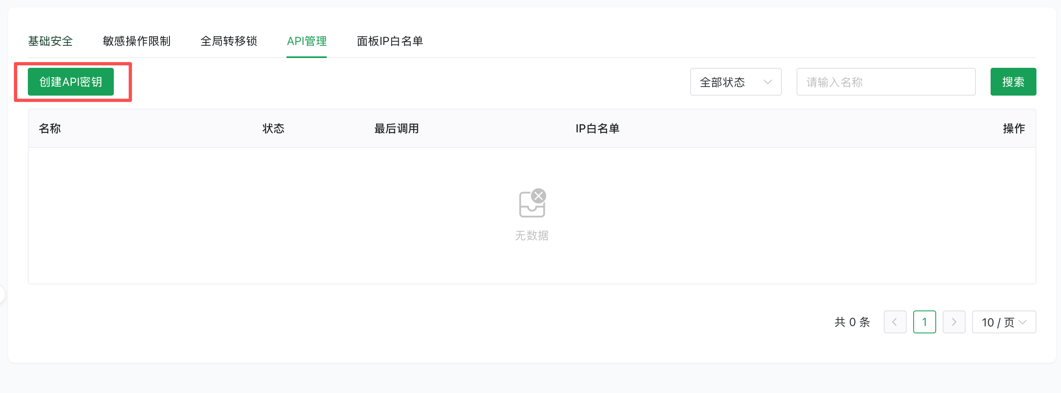The width and height of the screenshot is (1061, 393).
Task: Expand the 10 / 页 page size dropdown
Action: pos(1004,322)
